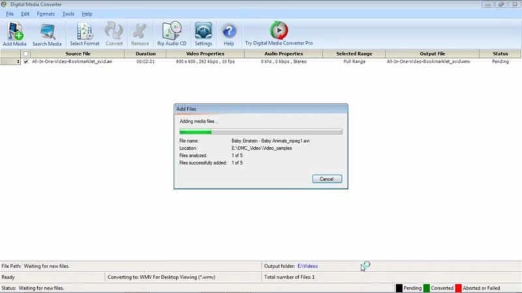Click source file All-In-One-Video-Bookmarklet_xvid.avi

pyautogui.click(x=72, y=61)
